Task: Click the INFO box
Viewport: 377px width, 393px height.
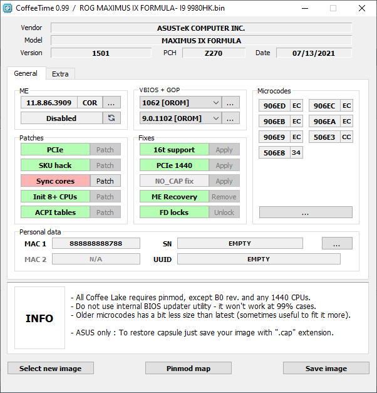Action: tap(39, 318)
